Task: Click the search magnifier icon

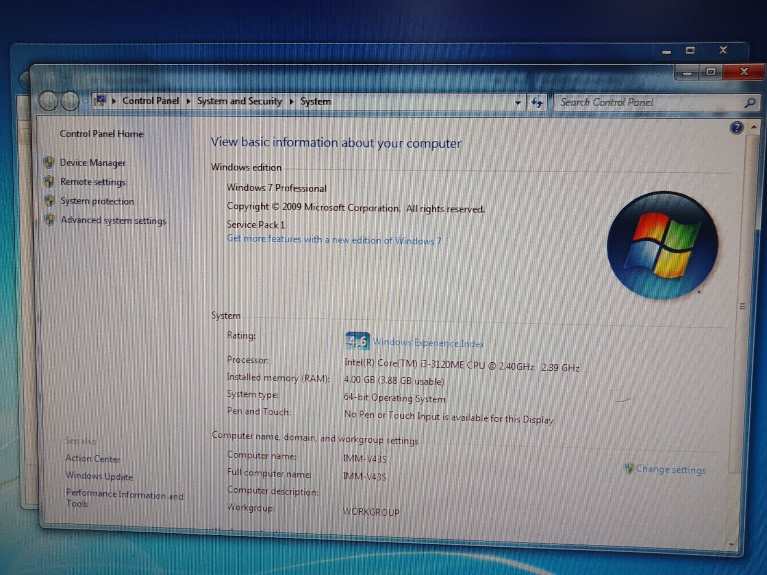Action: pos(750,103)
